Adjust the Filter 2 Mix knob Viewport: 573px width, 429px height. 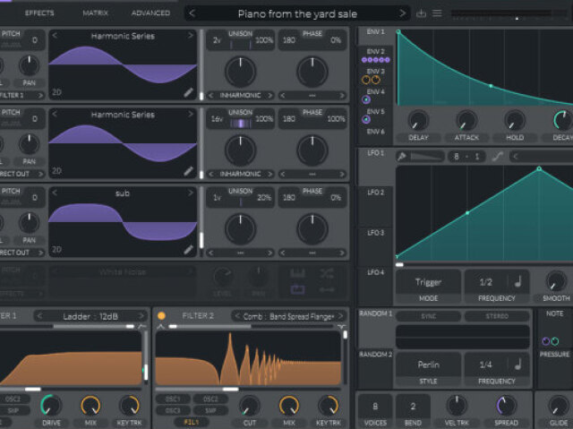point(289,405)
